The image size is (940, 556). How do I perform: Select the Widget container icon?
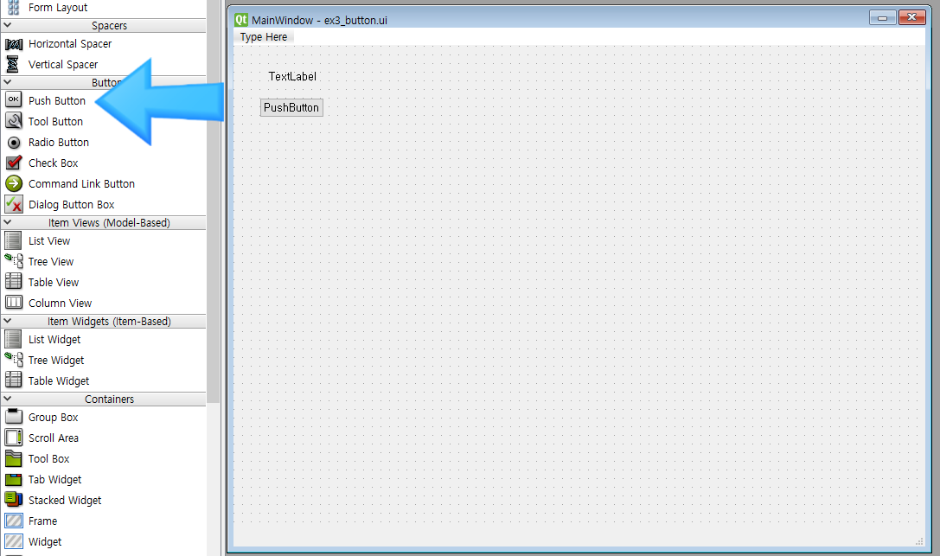click(x=13, y=541)
